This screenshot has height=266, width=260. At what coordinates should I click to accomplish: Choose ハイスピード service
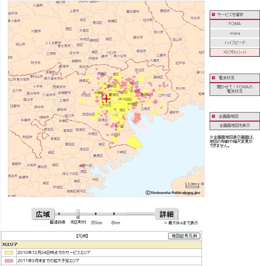coord(235,43)
